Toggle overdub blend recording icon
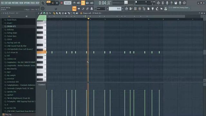 [87, 3]
